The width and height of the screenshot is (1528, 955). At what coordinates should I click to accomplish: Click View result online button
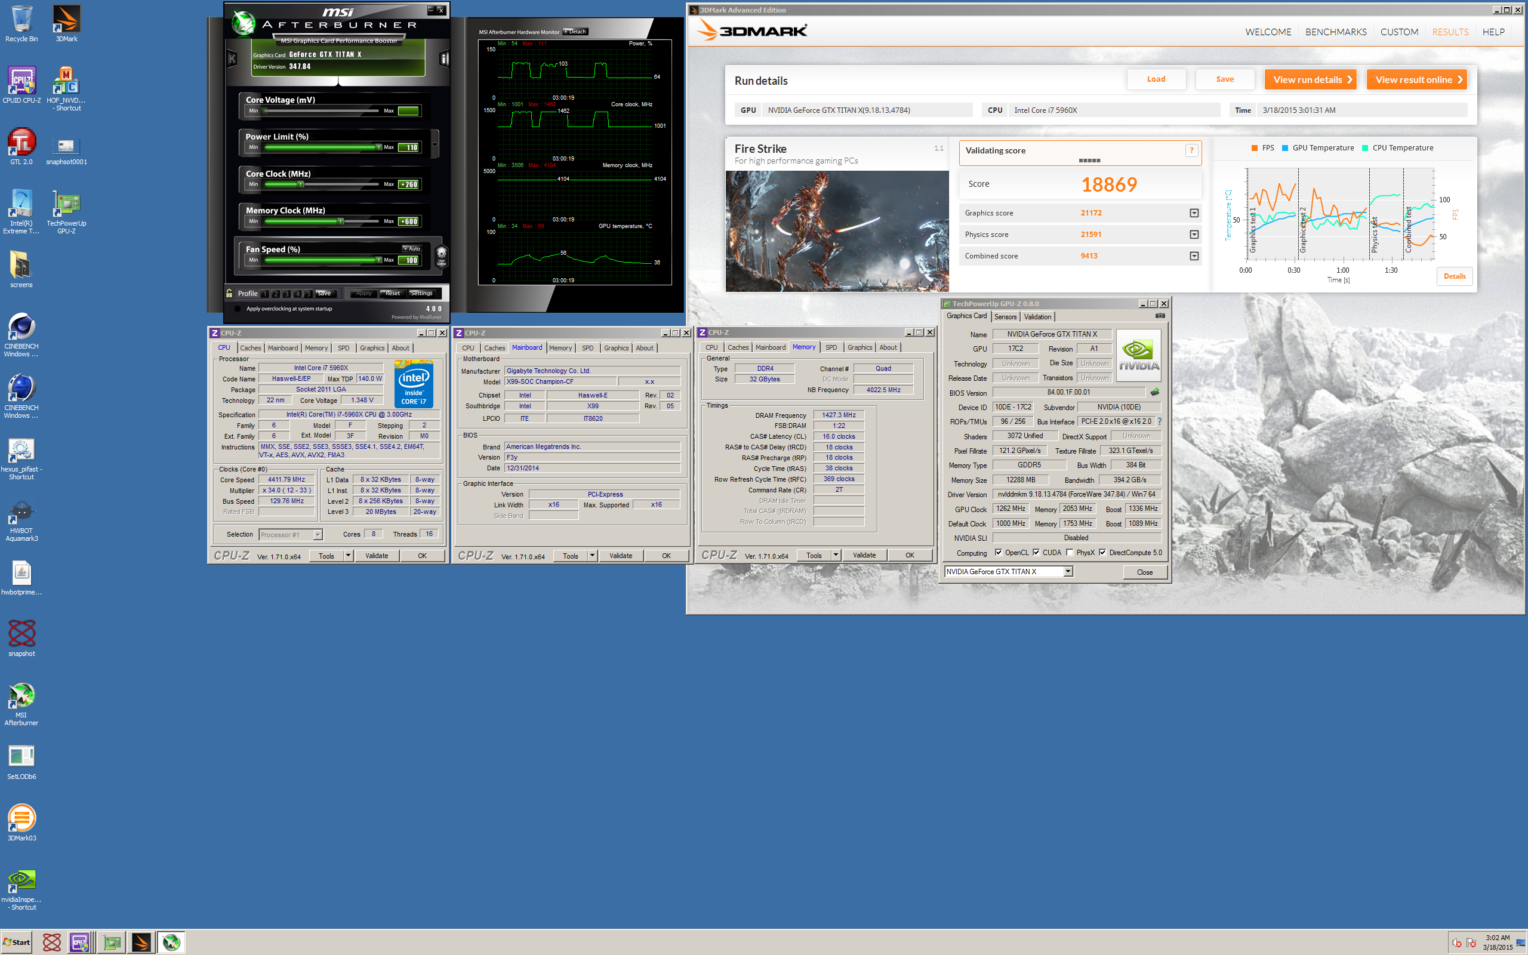click(1416, 79)
